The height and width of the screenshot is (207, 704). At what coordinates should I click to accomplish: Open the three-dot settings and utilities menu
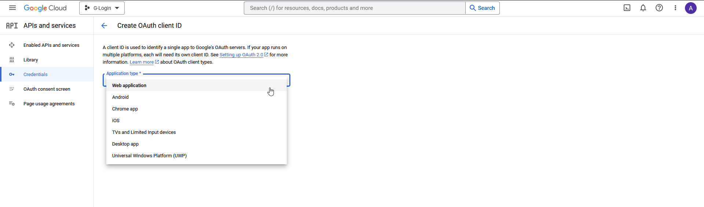tap(675, 8)
